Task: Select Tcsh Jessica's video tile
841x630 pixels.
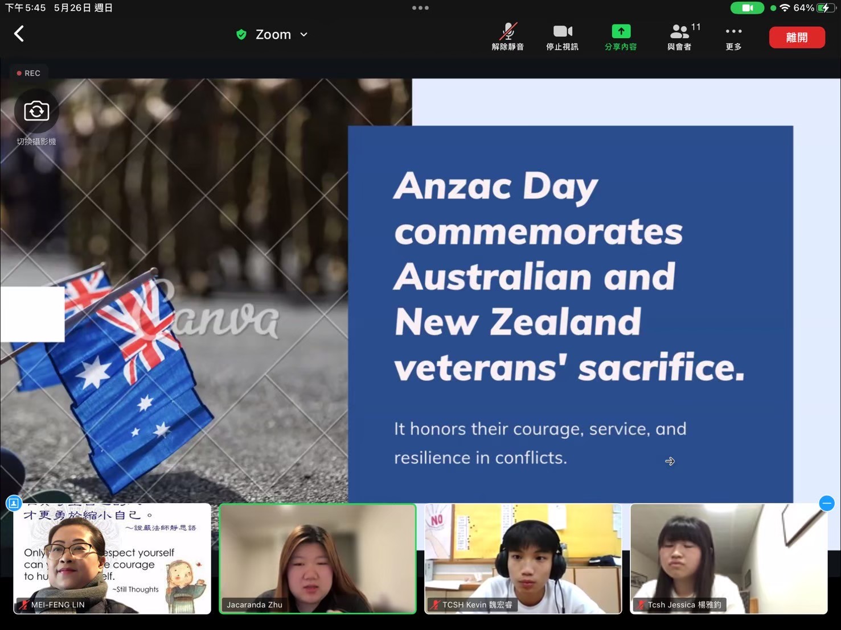Action: (x=728, y=558)
